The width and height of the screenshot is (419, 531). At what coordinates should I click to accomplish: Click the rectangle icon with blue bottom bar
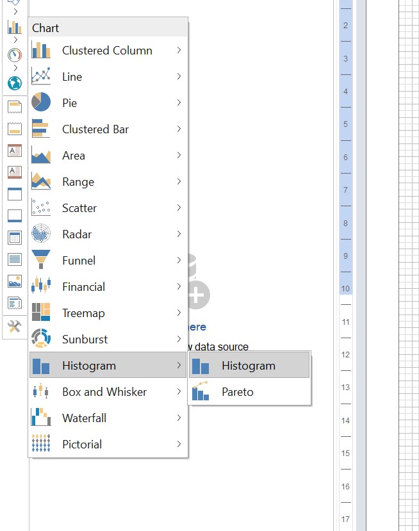[x=15, y=216]
